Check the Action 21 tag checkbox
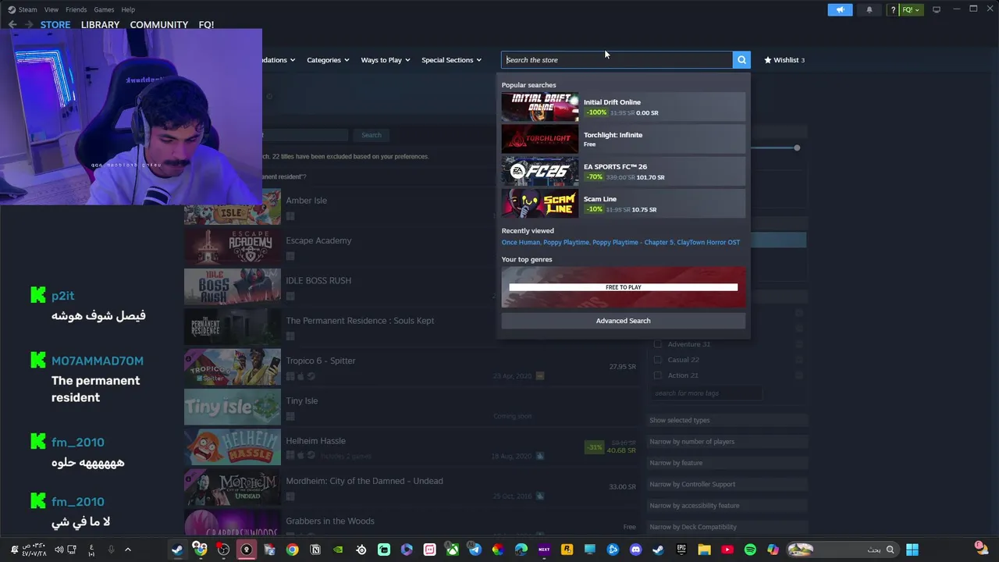Screen dimensions: 999x562 pyautogui.click(x=658, y=375)
